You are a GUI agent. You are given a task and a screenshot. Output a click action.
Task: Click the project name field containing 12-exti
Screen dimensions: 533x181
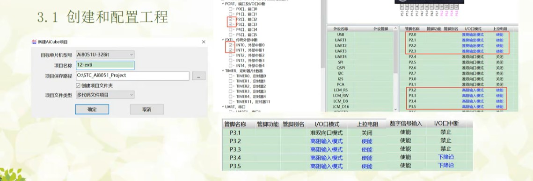[105, 65]
